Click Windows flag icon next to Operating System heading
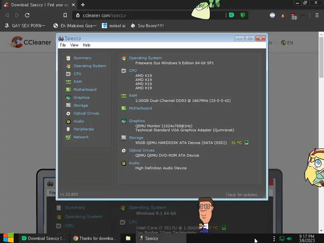The height and width of the screenshot is (243, 324). [x=124, y=58]
